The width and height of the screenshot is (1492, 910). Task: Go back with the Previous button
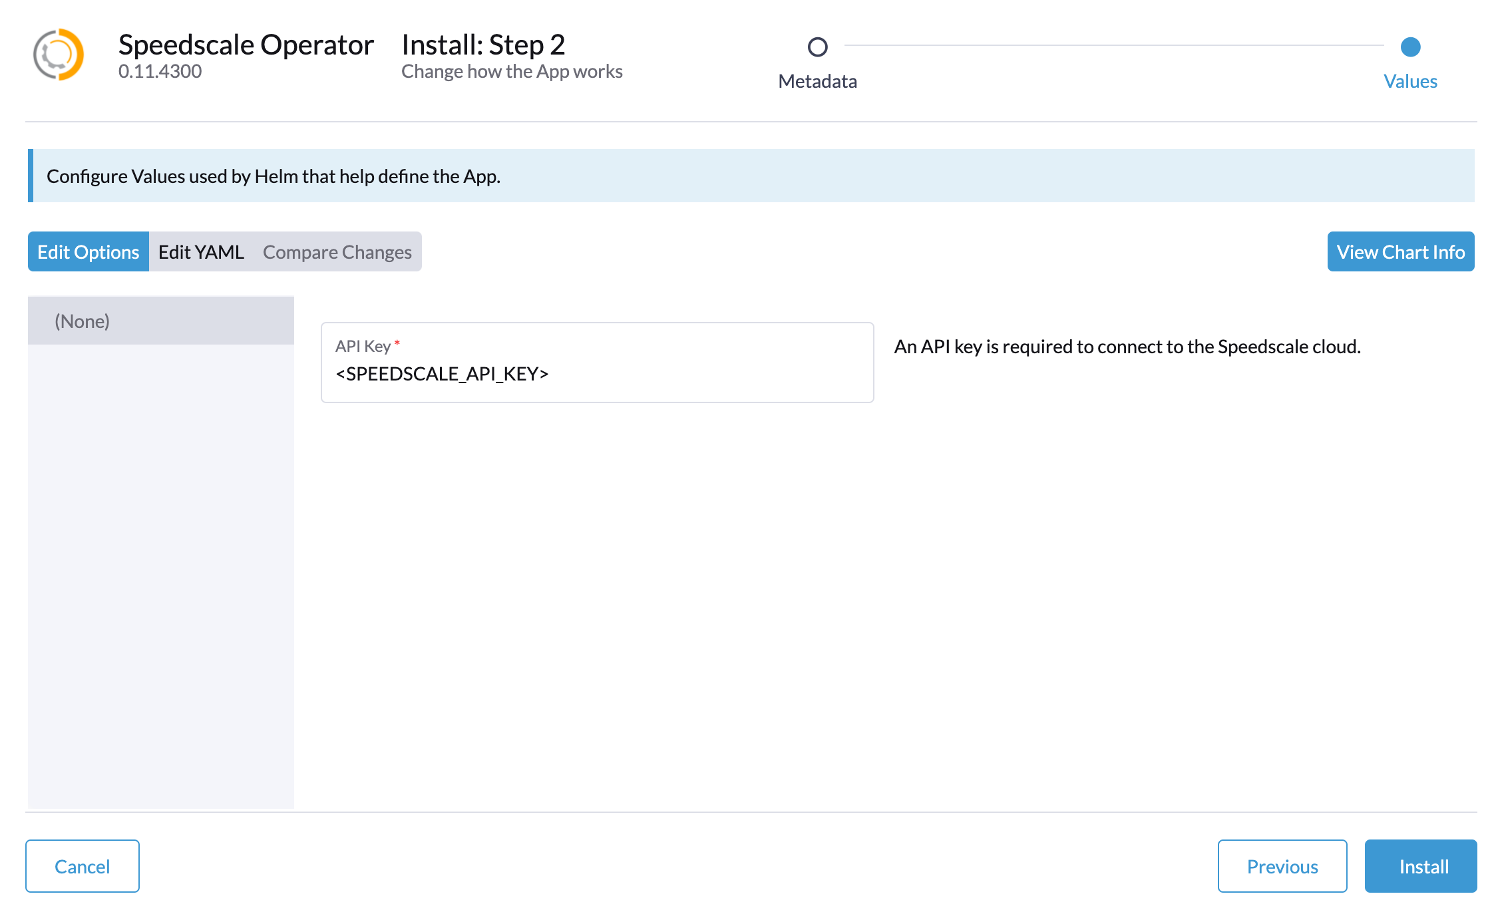(x=1282, y=866)
